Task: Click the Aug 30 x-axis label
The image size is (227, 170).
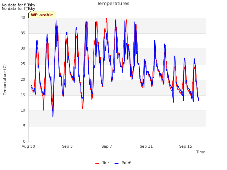Action: click(28, 146)
